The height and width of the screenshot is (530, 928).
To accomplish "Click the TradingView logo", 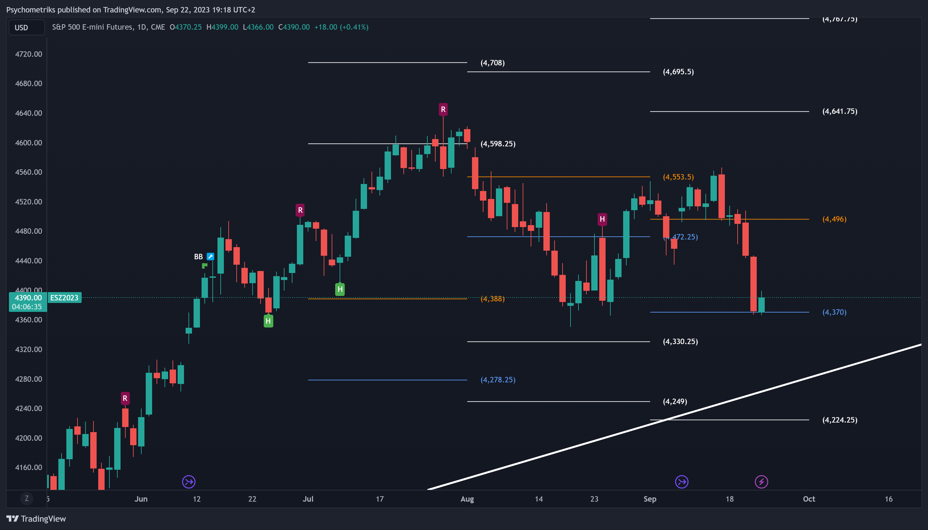I will 36,519.
